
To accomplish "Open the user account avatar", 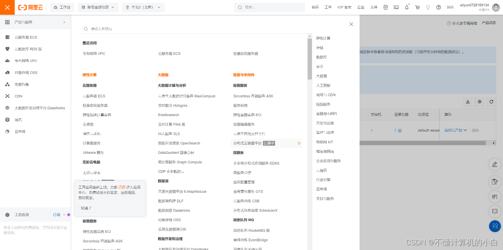I will point(496,7).
